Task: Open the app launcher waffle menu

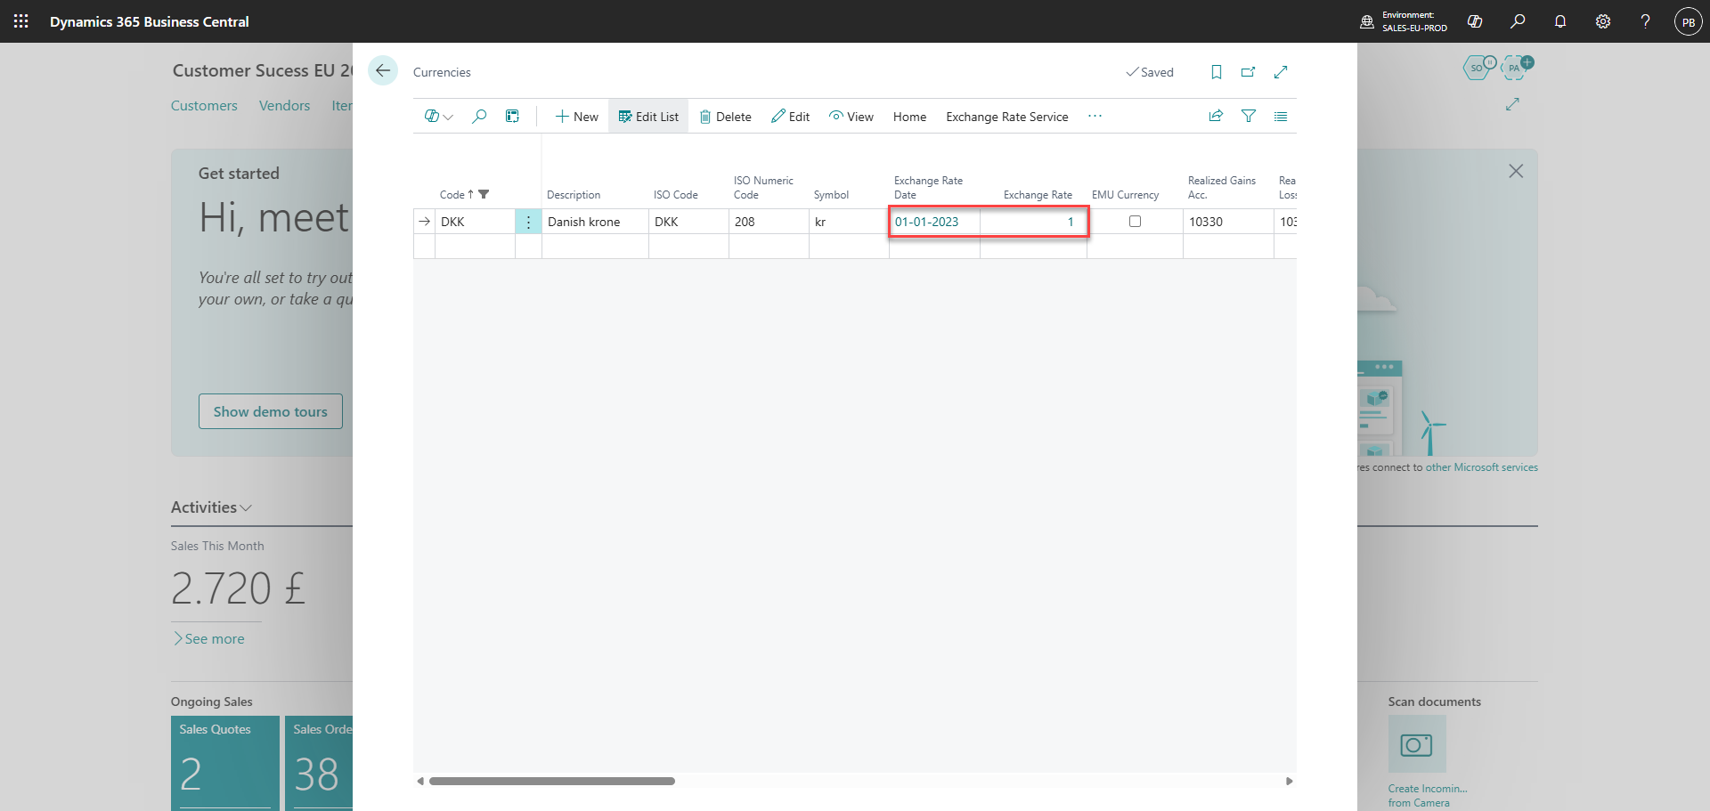Action: [21, 21]
